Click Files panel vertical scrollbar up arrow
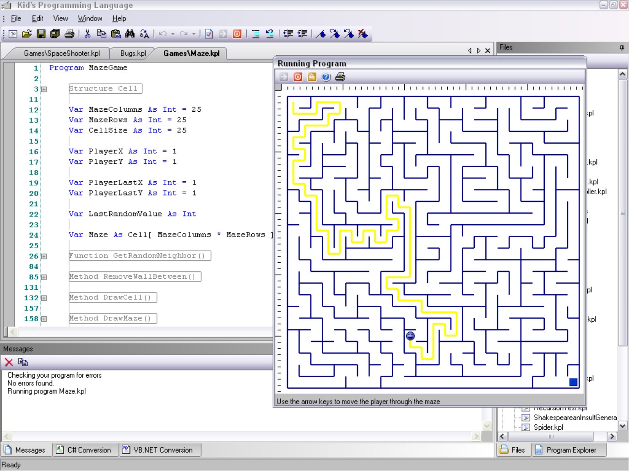 click(x=622, y=74)
